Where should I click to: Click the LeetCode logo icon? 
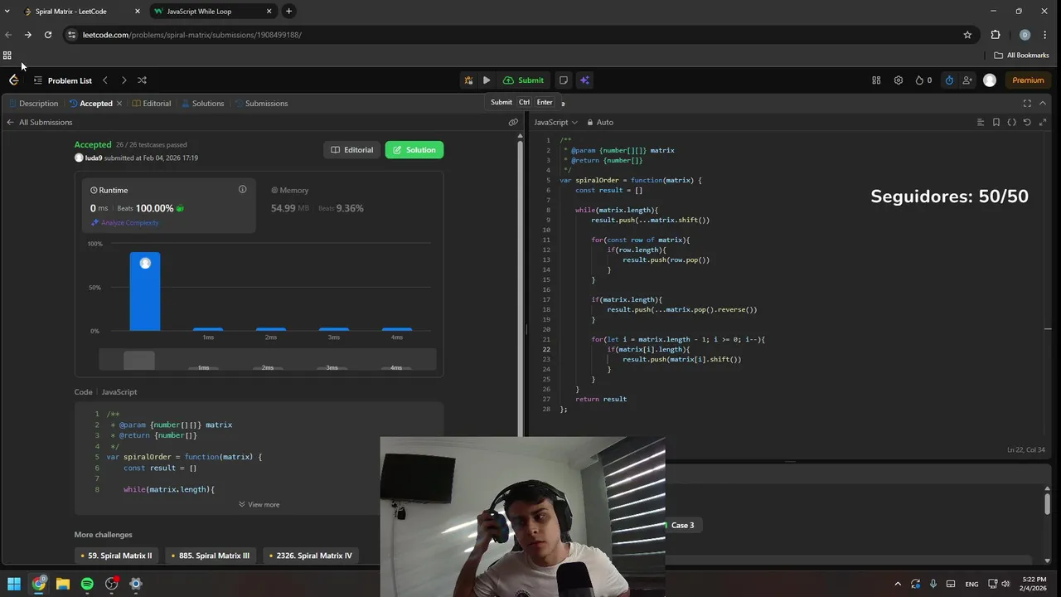tap(13, 80)
